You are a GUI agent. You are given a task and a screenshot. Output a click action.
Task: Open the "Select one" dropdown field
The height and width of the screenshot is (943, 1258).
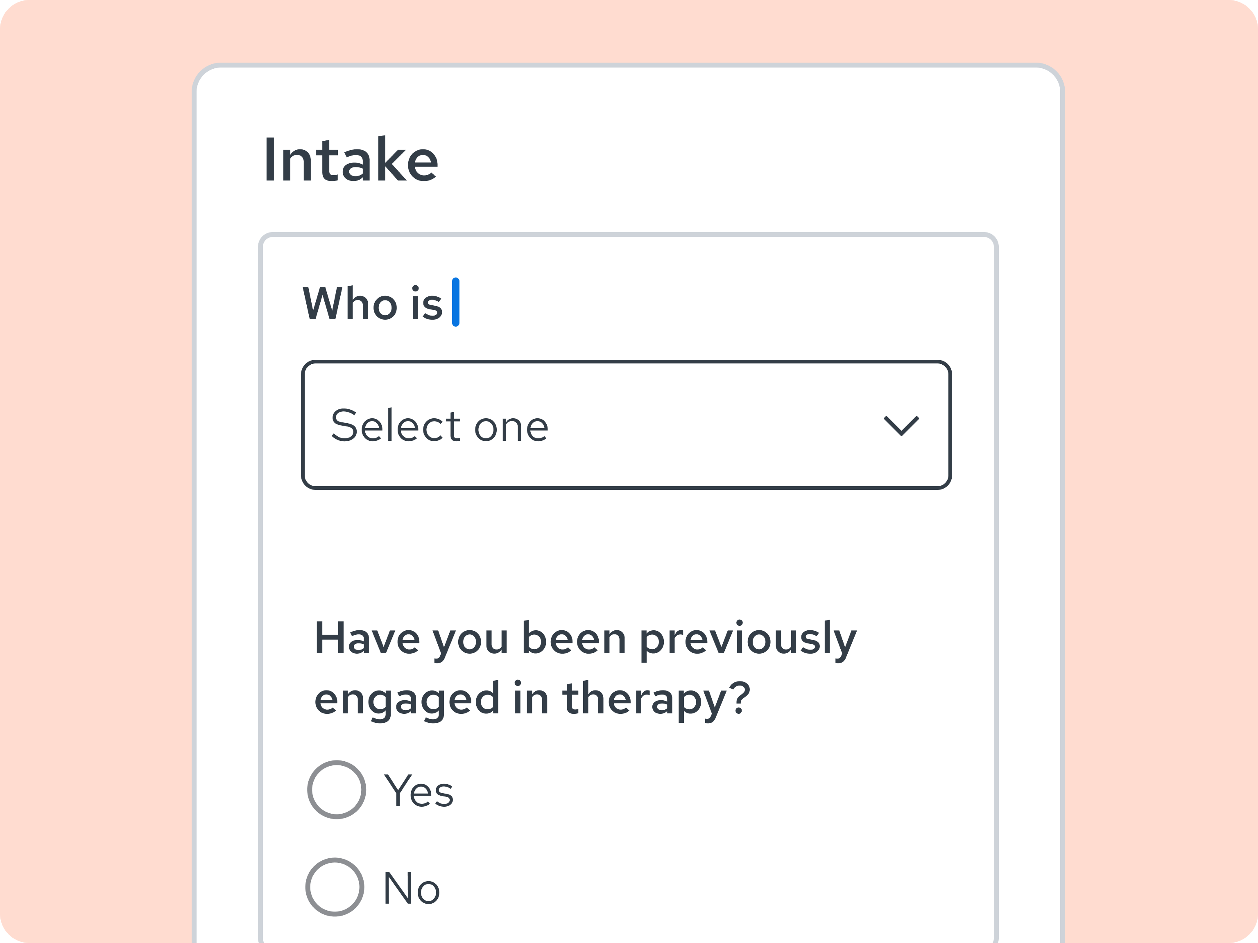click(626, 424)
